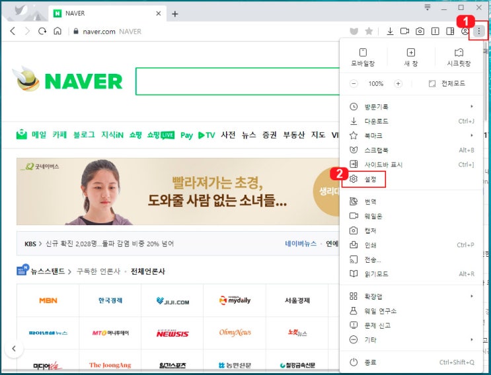Click the camera capture toolbar icon
Viewport: 491px width, 375px height.
click(420, 31)
